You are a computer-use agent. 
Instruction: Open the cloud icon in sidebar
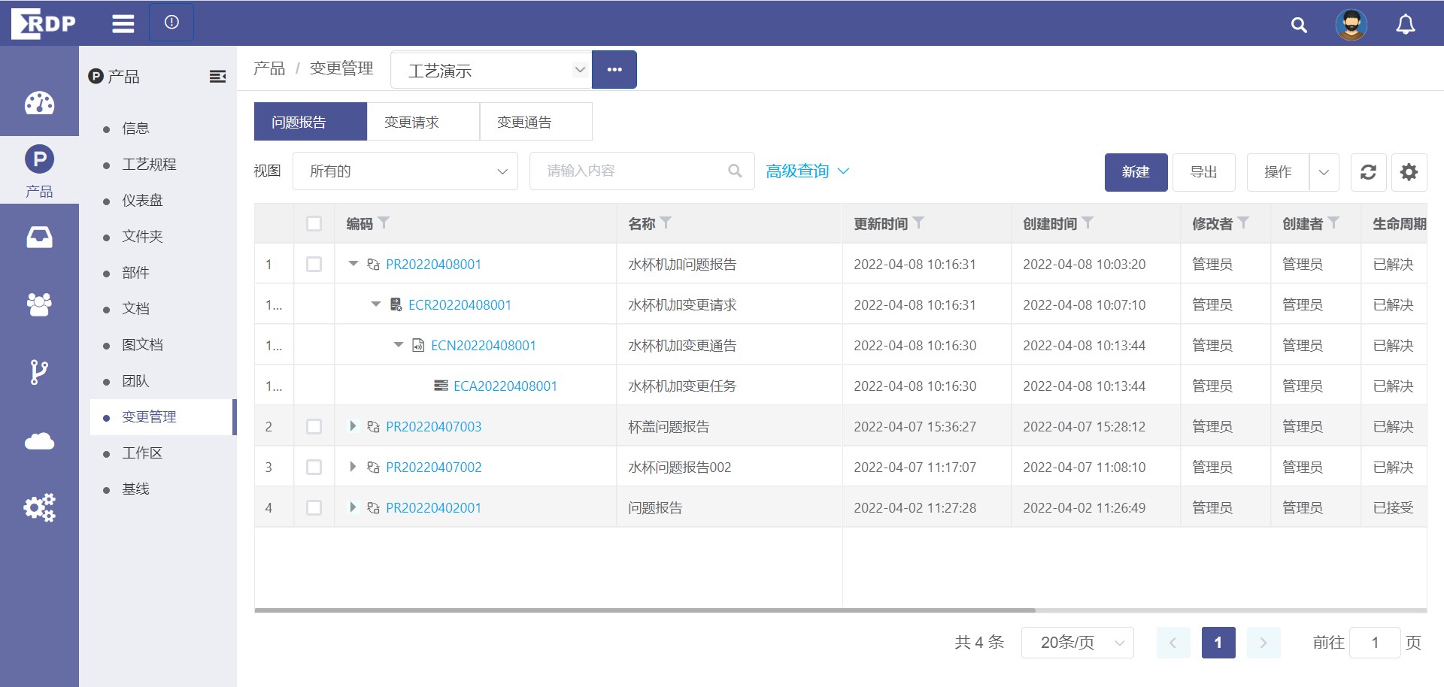coord(39,440)
